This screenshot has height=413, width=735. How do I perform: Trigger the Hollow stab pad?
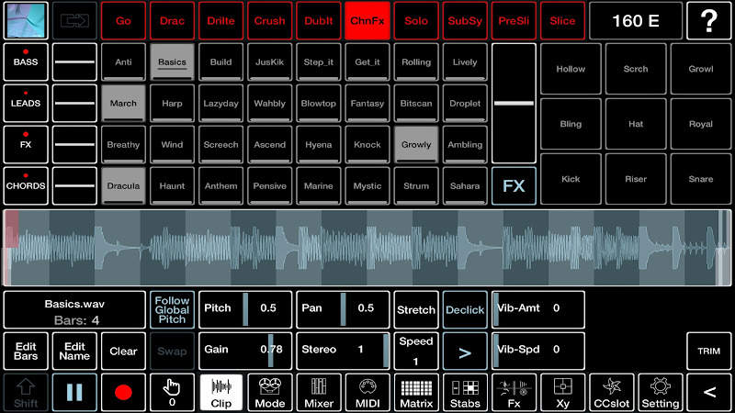[571, 69]
